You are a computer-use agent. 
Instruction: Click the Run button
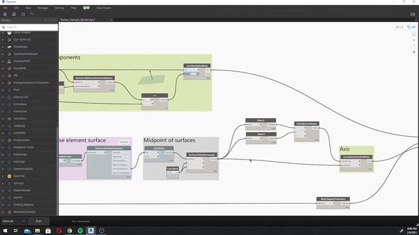coord(39,221)
